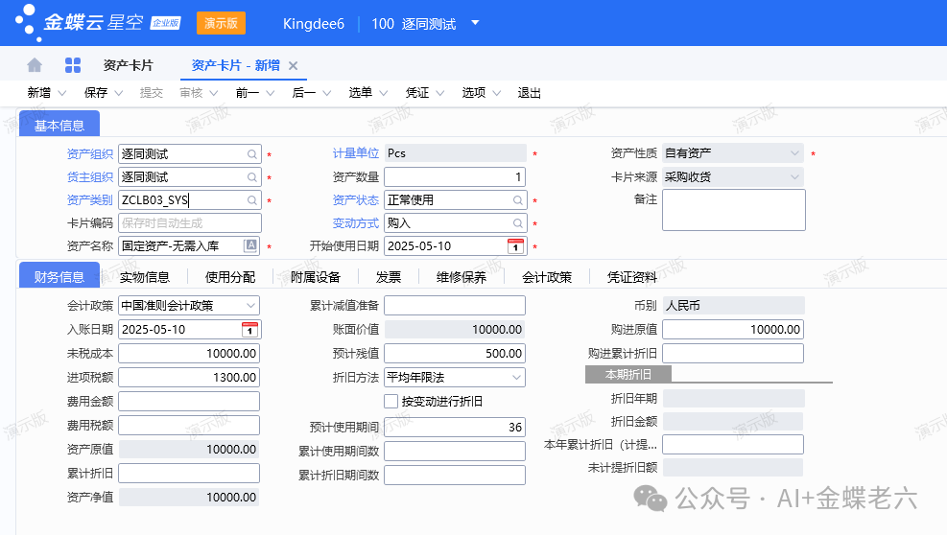This screenshot has width=947, height=535.
Task: Open the organization switcher dropdown arrow
Action: [475, 23]
